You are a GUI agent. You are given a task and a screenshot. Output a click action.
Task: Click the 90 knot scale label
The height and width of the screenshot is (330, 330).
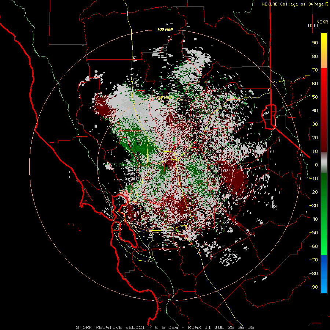(x=315, y=43)
